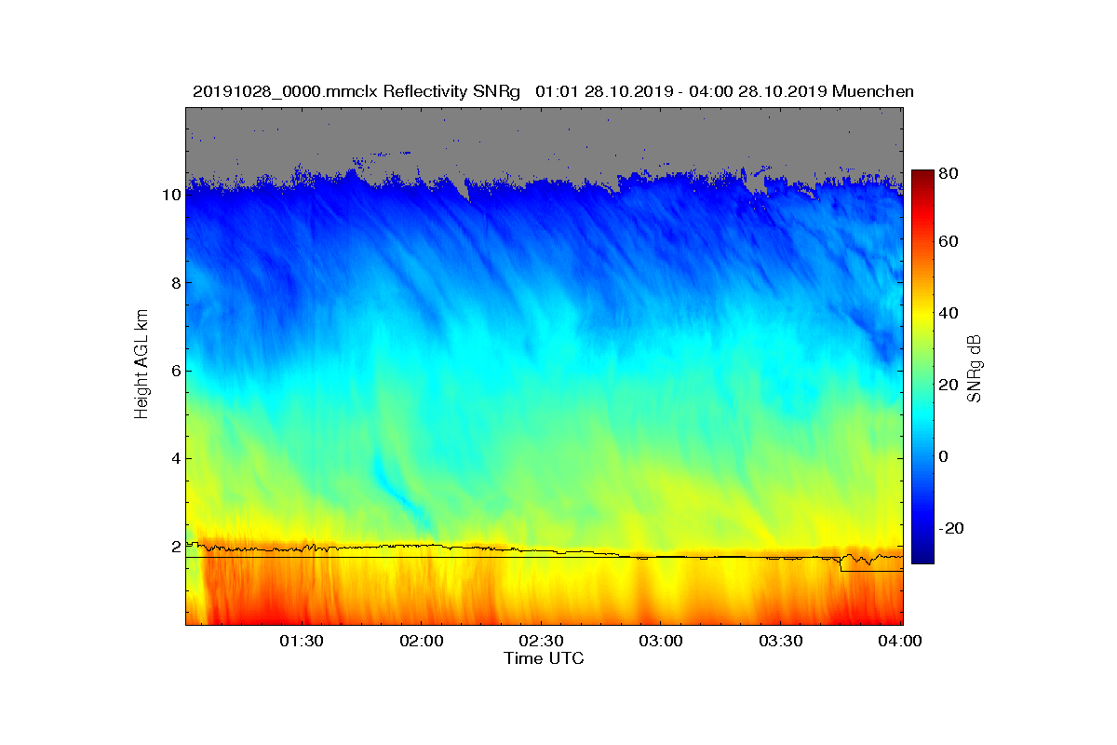Screen dimensions: 1117x745
Task: Click the colorbar value 20
Action: [x=949, y=385]
